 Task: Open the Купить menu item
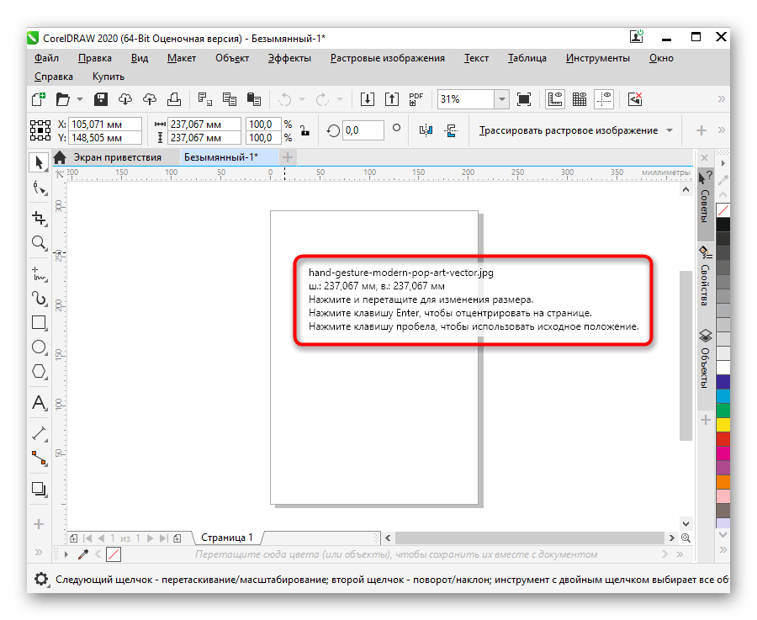pos(109,77)
